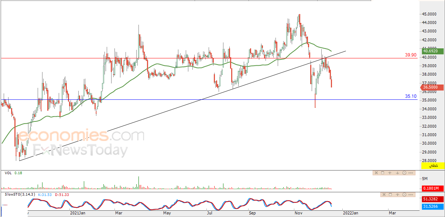This screenshot has height=217, width=445.
Task: Click the K:31.53 stochastic value
Action: click(x=45, y=194)
